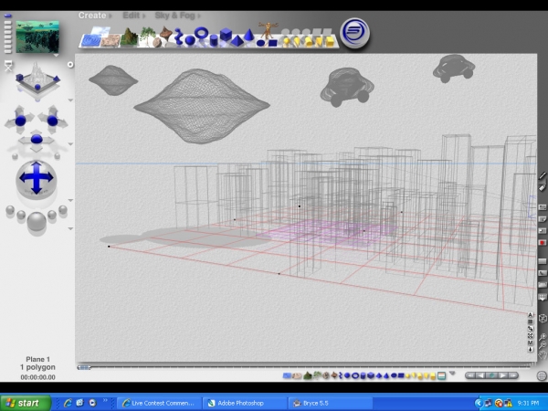Open the Create palette menu
The width and height of the screenshot is (548, 411).
click(92, 16)
